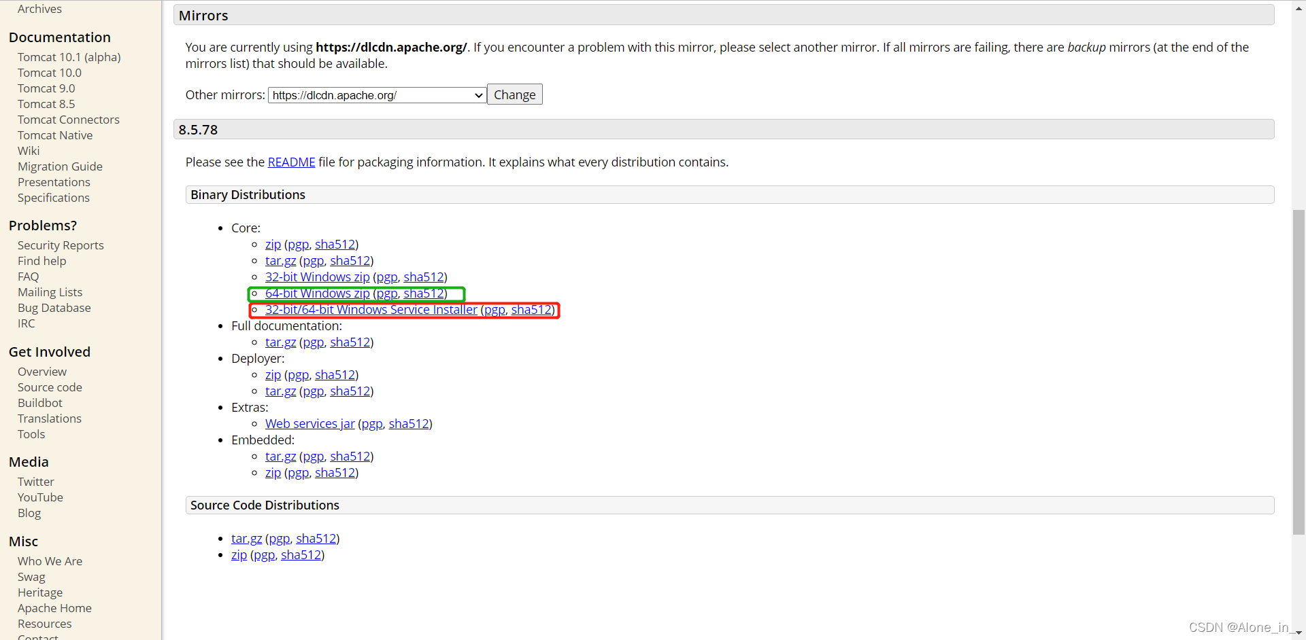
Task: Download the Deployer zip
Action: [x=273, y=375]
